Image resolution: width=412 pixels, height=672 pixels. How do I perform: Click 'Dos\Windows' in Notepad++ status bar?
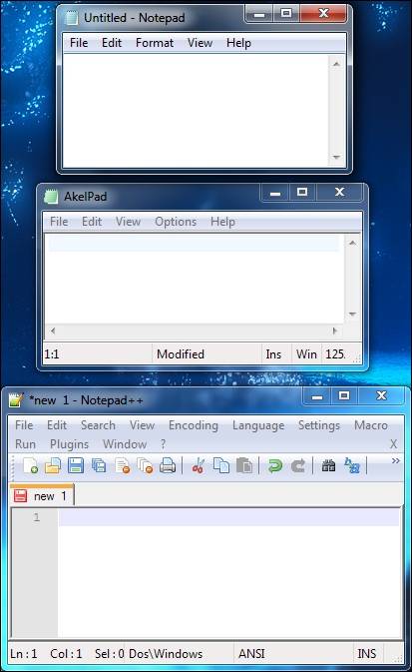[x=166, y=654]
